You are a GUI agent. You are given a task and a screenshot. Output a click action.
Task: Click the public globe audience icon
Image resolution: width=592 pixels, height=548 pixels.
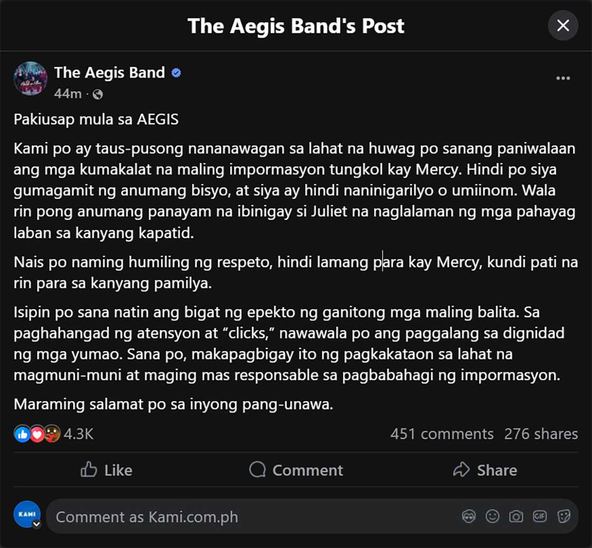[98, 94]
